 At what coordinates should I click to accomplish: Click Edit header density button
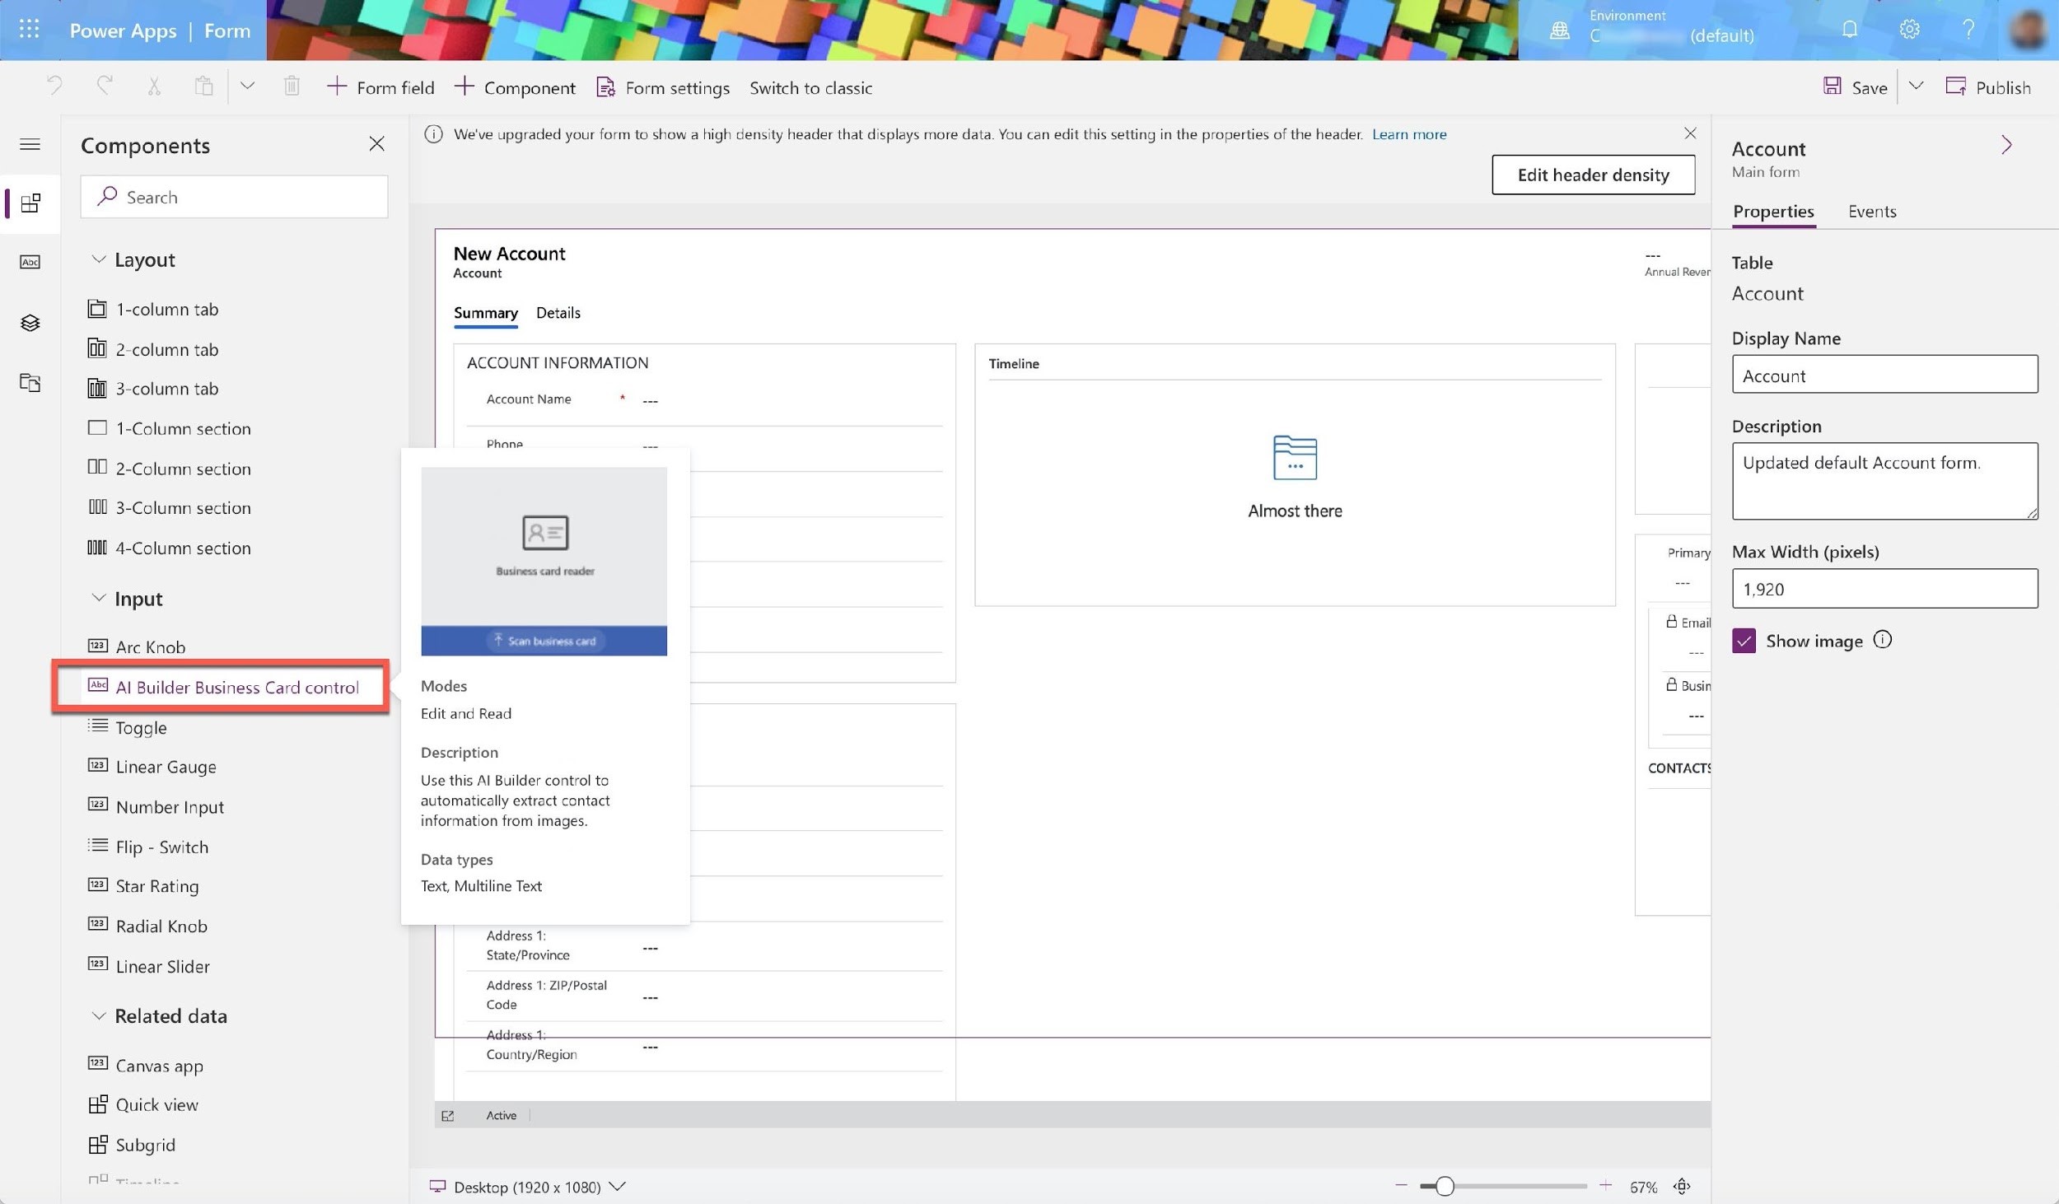(1593, 175)
